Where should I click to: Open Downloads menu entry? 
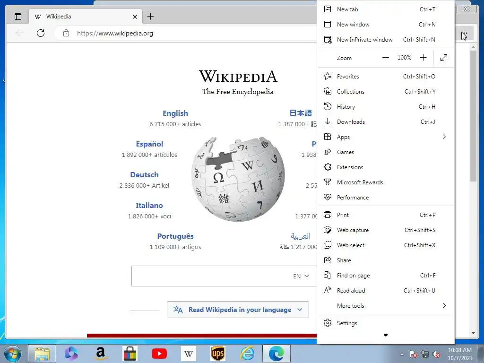tap(386, 121)
